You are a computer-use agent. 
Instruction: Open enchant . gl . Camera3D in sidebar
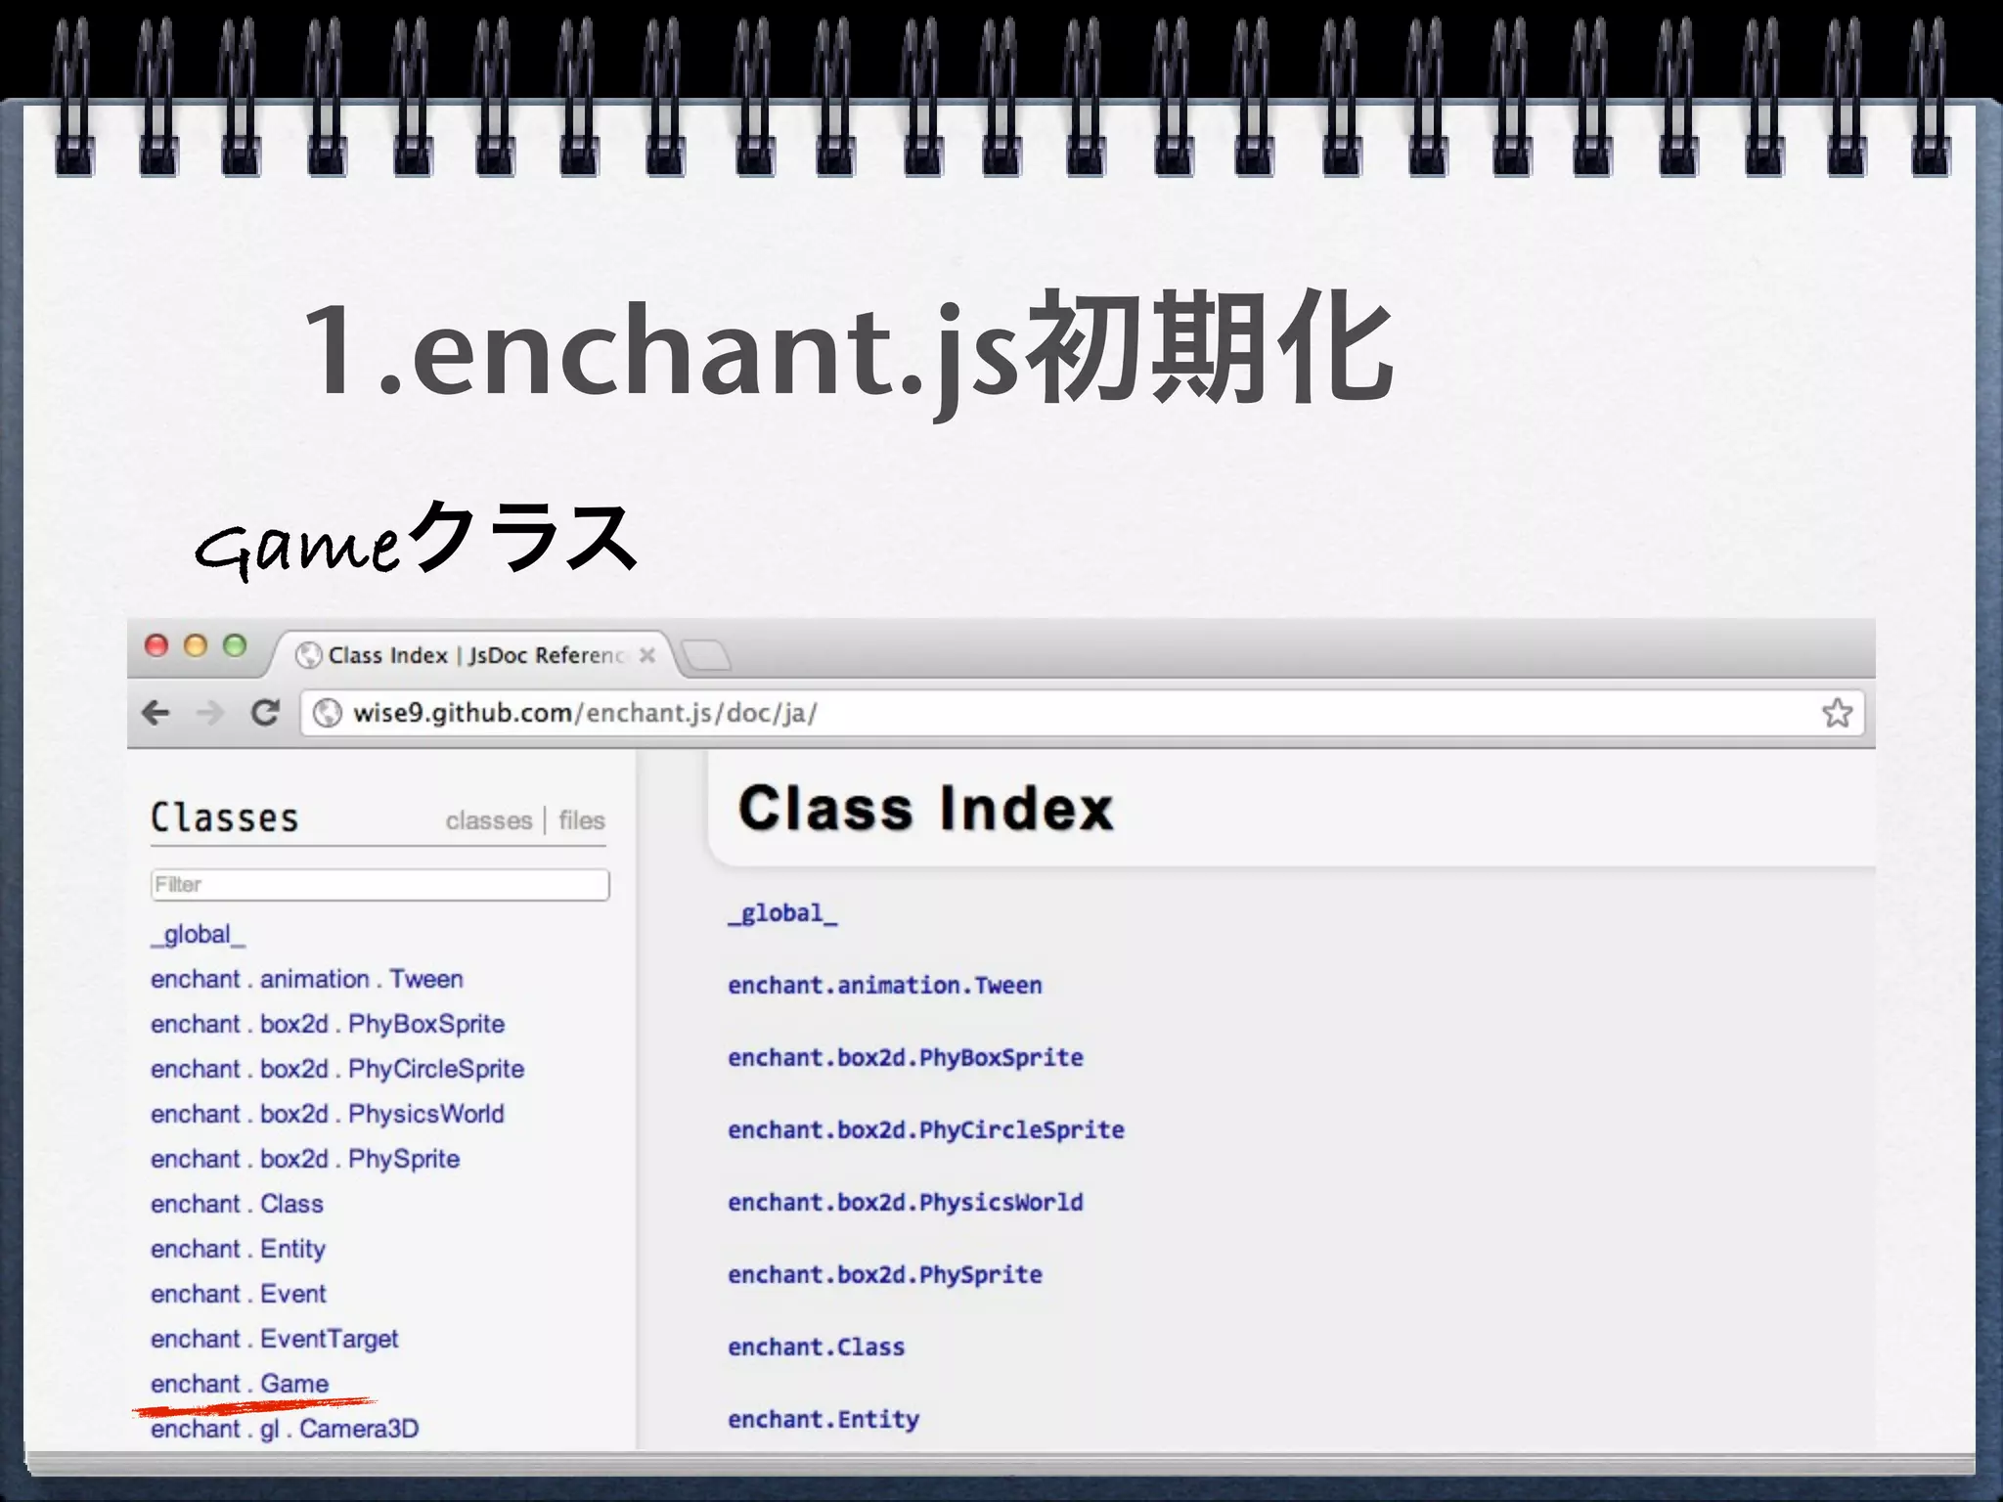pyautogui.click(x=285, y=1429)
